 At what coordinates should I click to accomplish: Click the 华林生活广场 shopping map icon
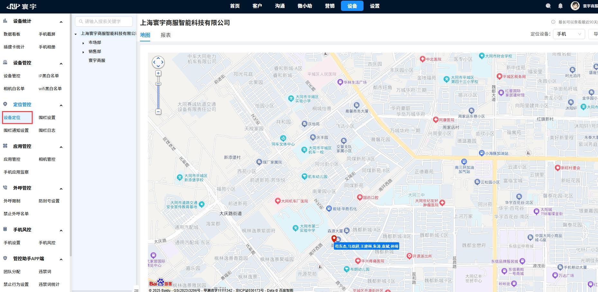tap(340, 82)
